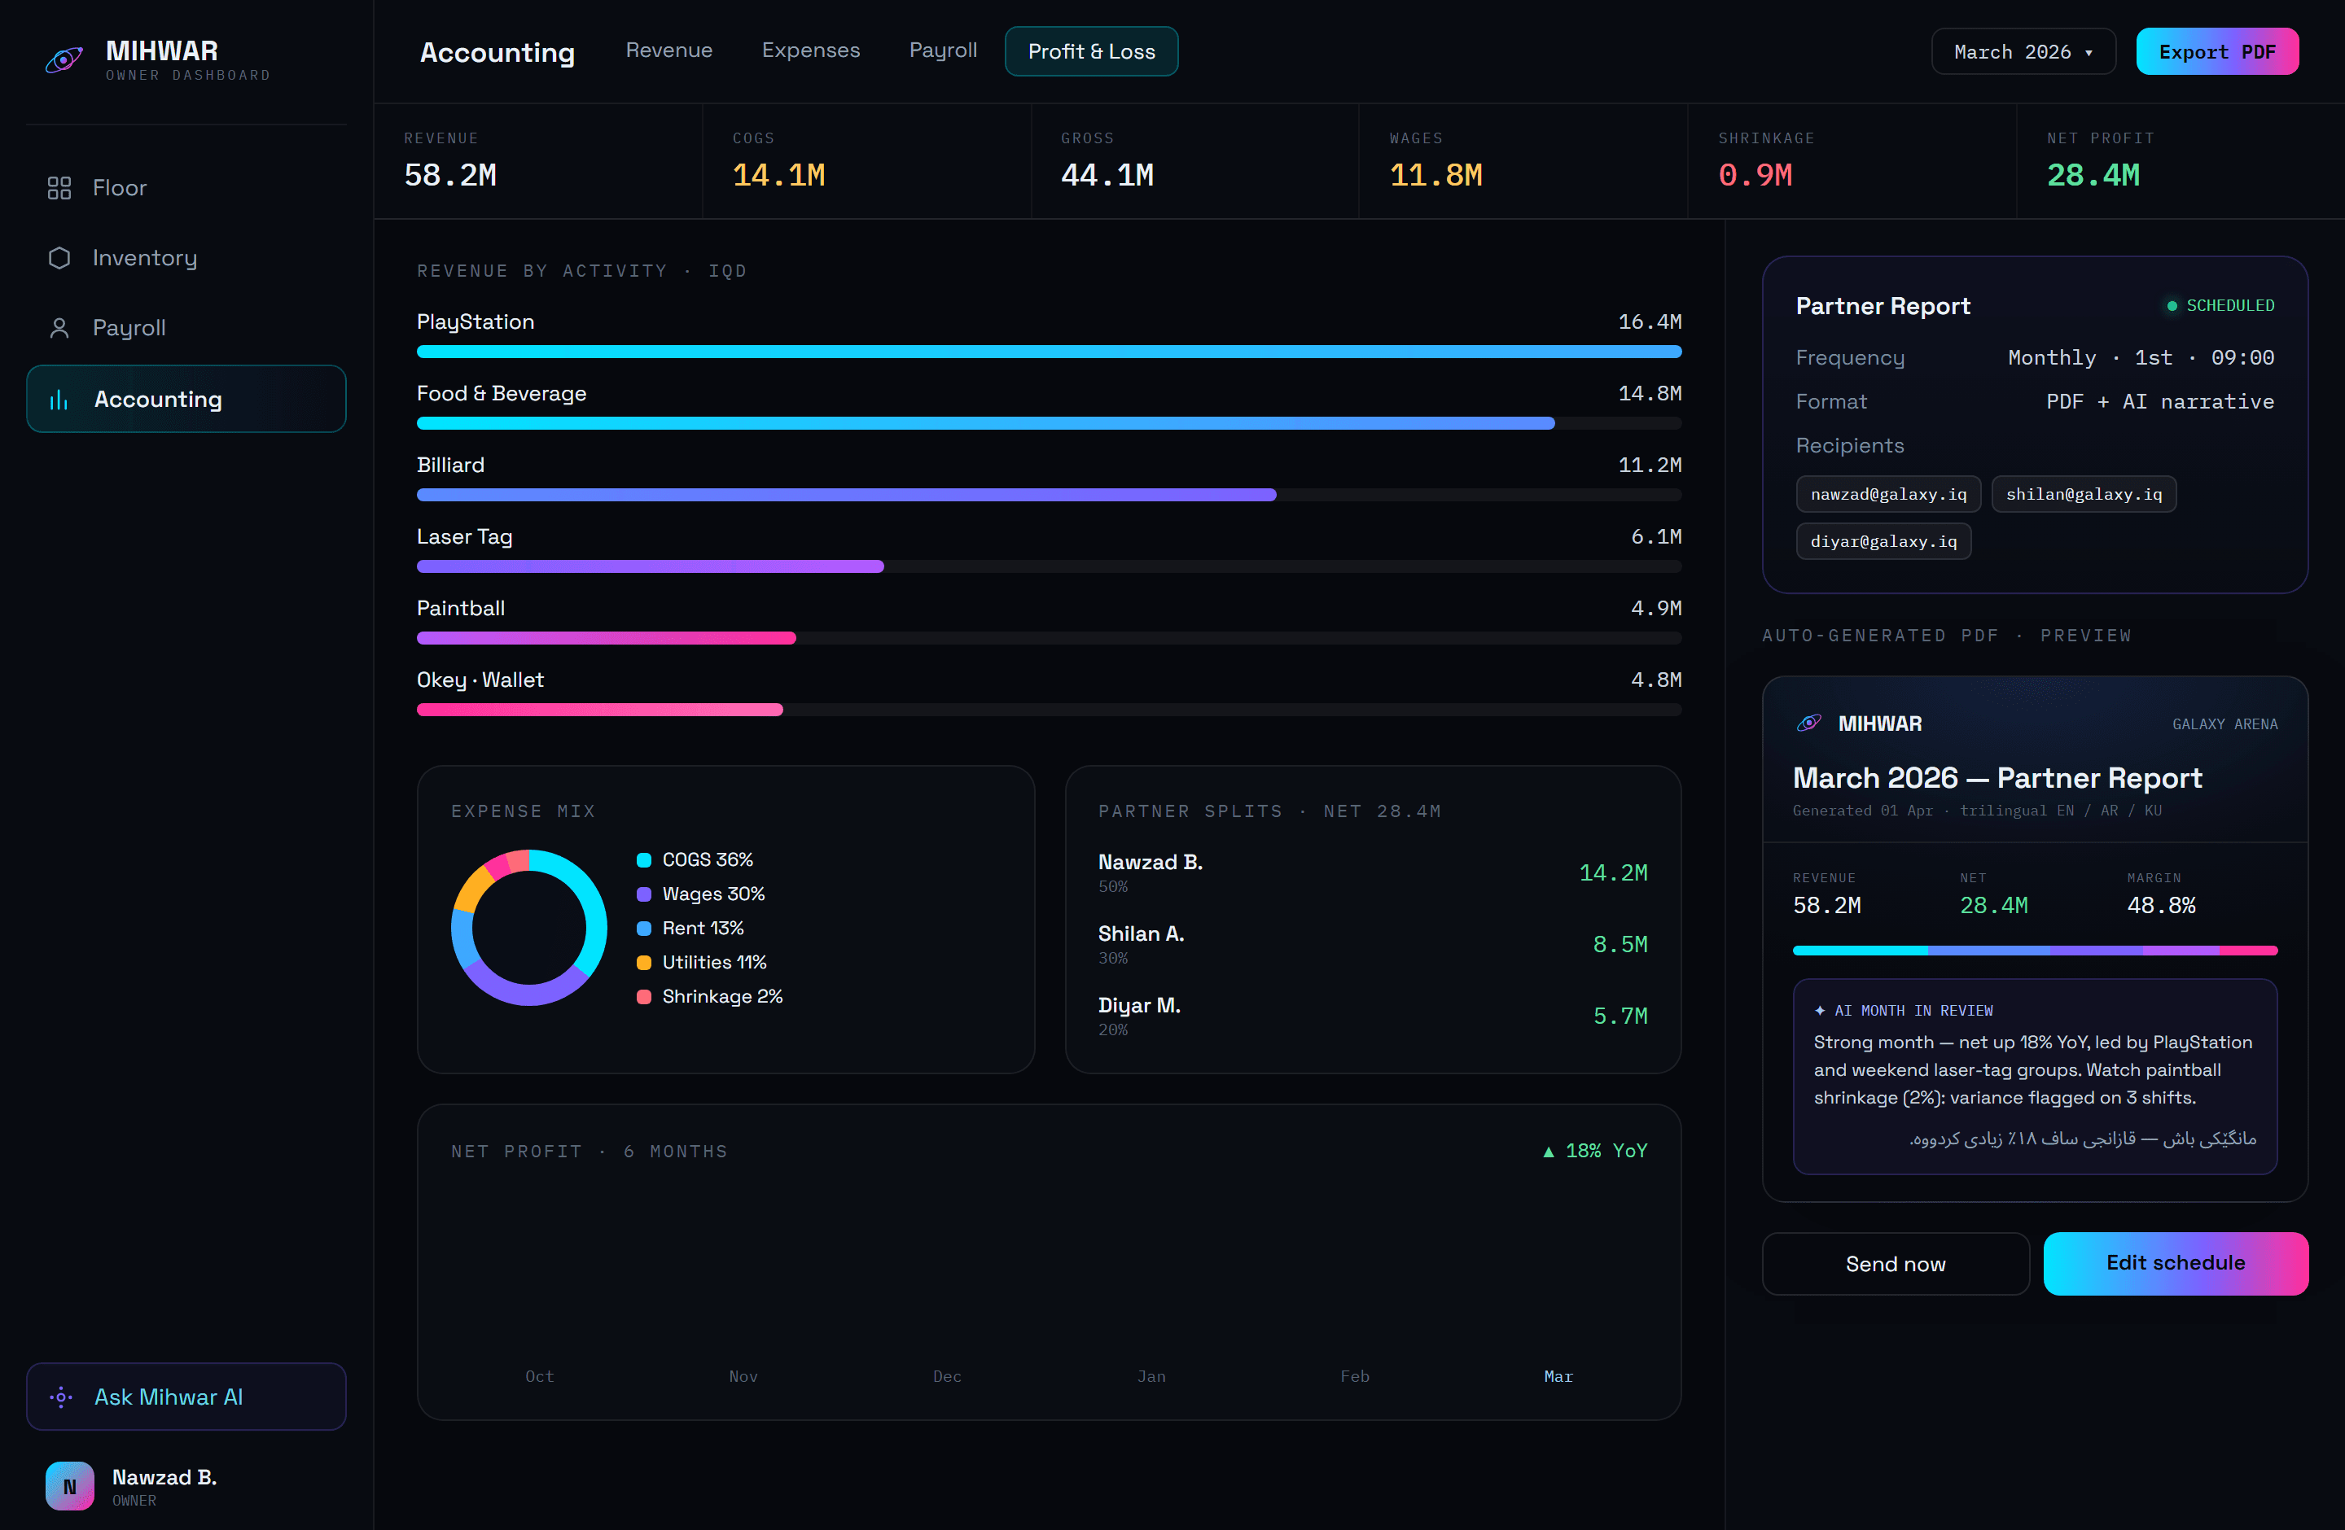2345x1530 pixels.
Task: Click the Ask Mihwar AI sparkle icon
Action: 61,1396
